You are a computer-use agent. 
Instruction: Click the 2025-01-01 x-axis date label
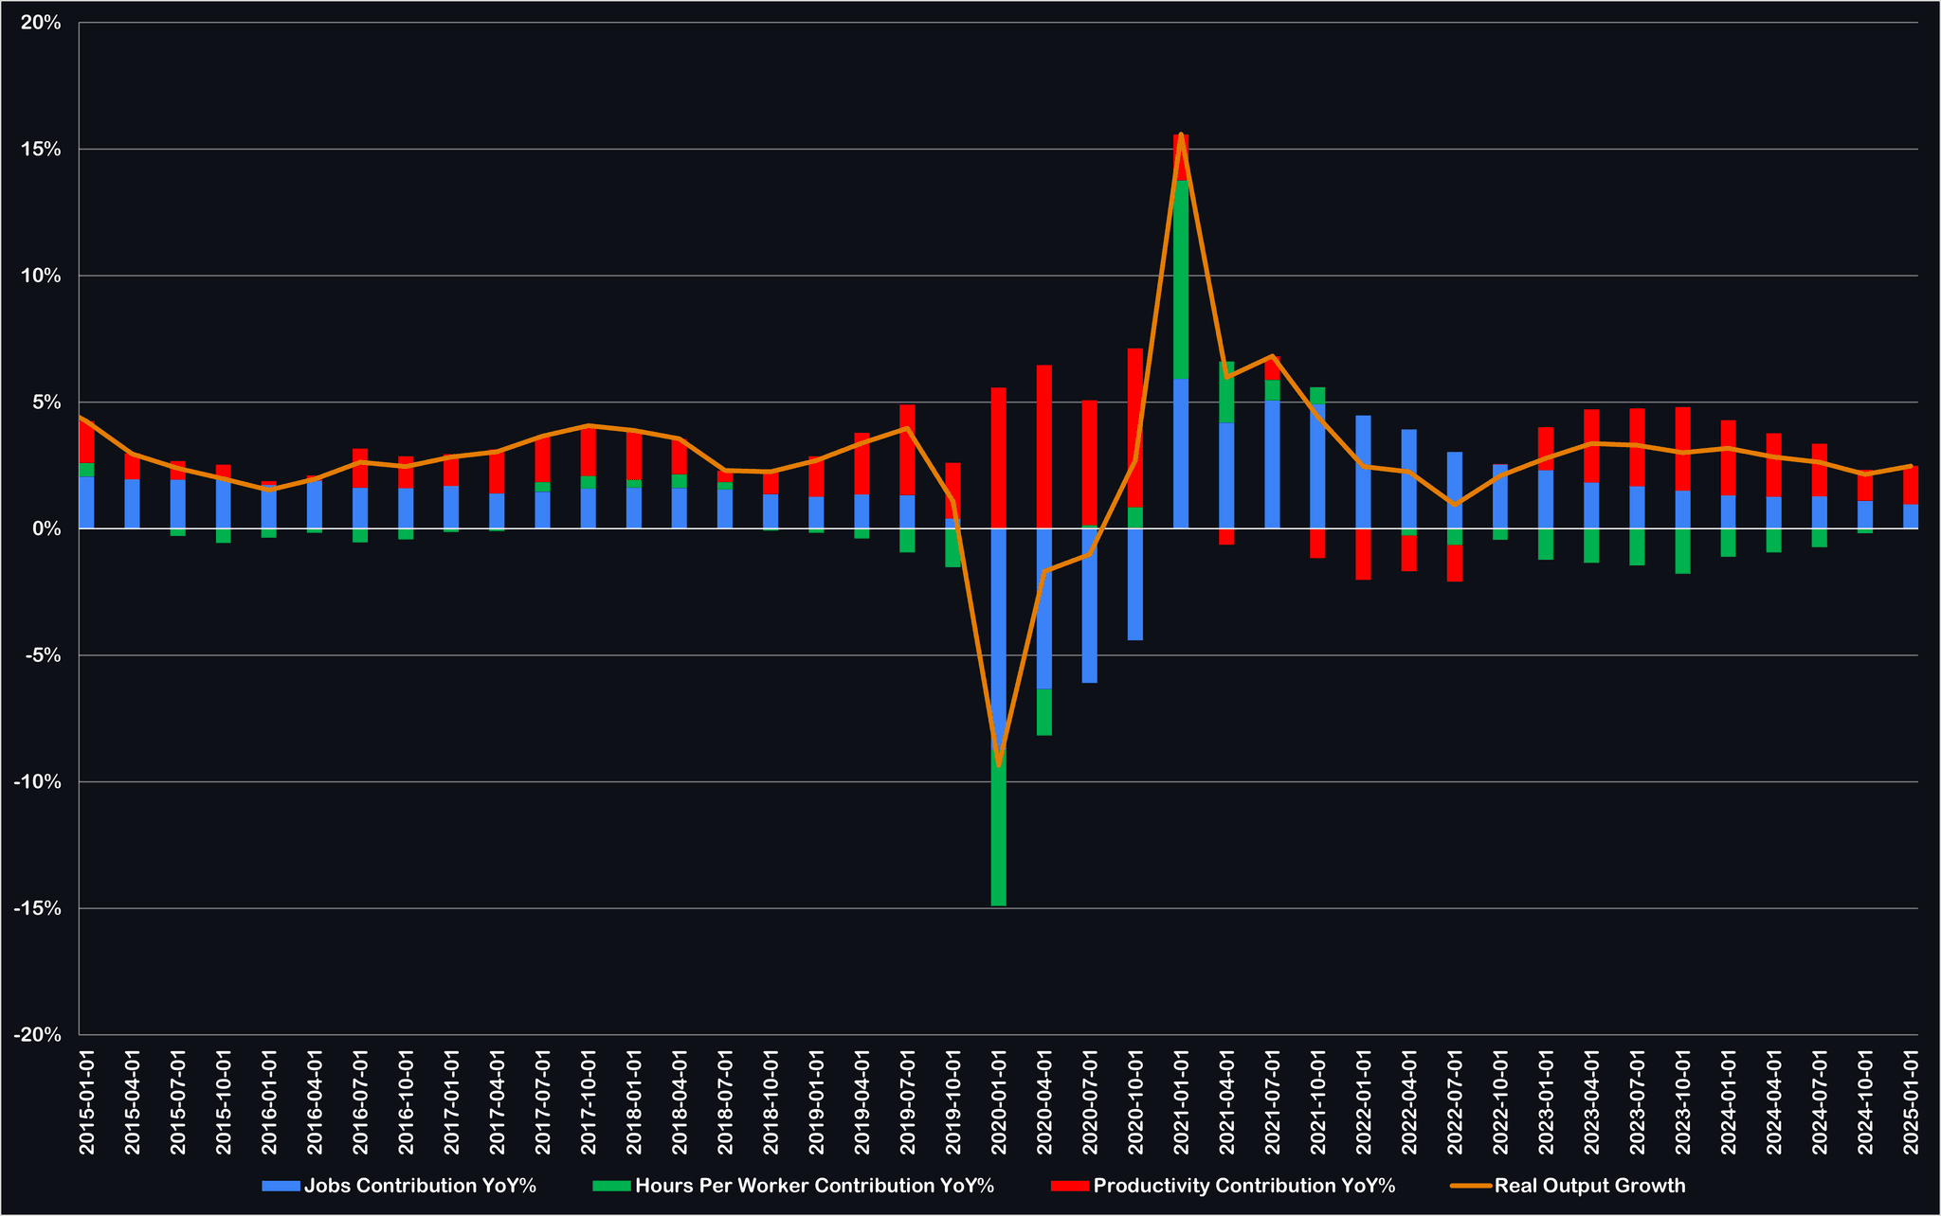click(x=1911, y=1101)
